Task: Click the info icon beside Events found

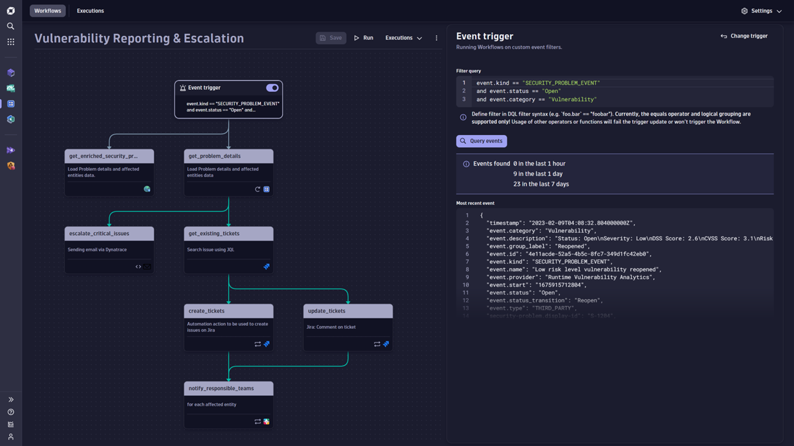Action: click(466, 164)
